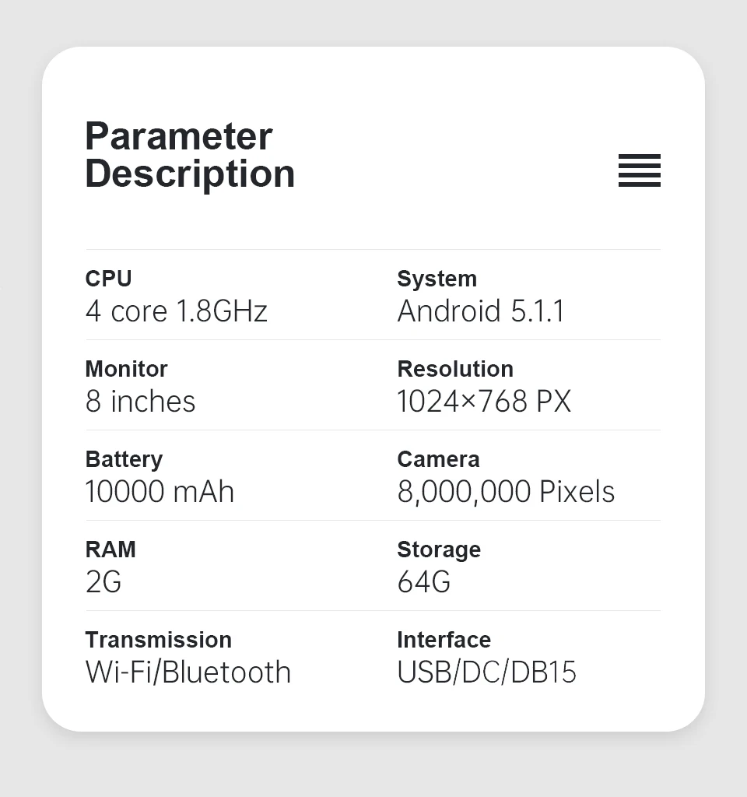
Task: Select the Camera label
Action: pyautogui.click(x=438, y=458)
